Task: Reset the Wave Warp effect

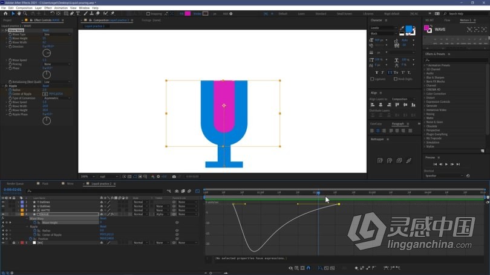Action: tap(45, 31)
